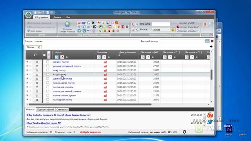Check the box for кладу плитку row

point(47,74)
